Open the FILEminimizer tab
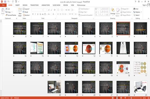The width and height of the screenshot is (150, 99). (x=81, y=5)
